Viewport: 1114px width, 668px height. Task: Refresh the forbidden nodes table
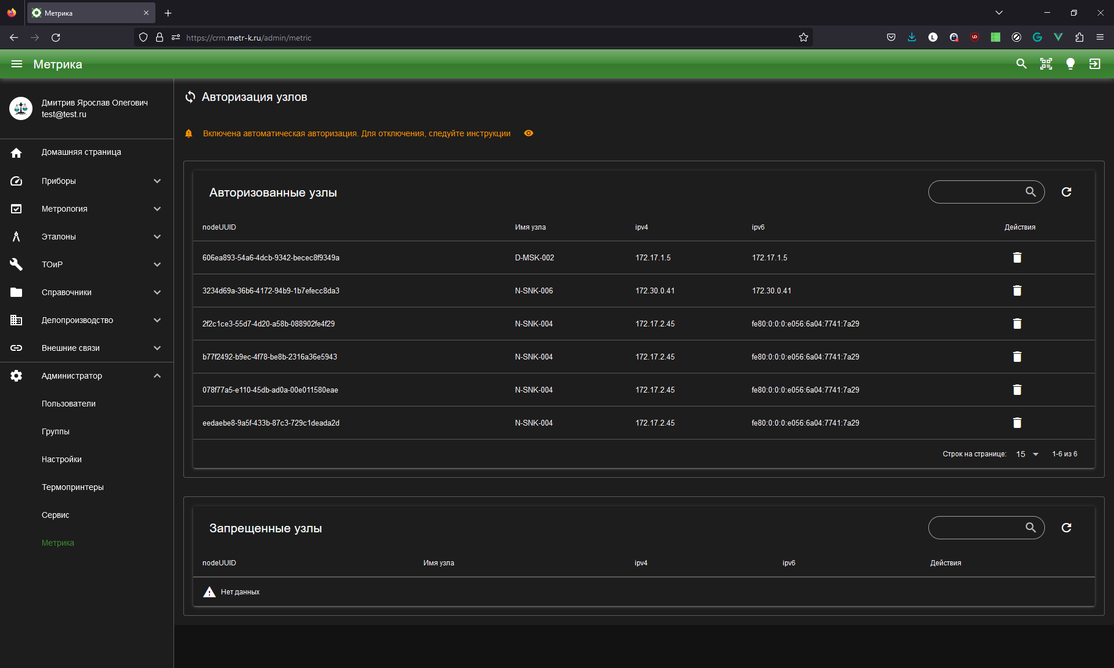point(1066,528)
